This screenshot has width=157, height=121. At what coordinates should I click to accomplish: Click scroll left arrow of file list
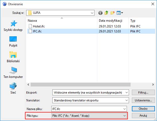pos(28,85)
